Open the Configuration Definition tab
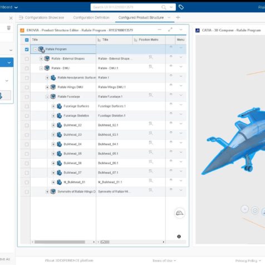This screenshot has height=265, width=265. click(x=91, y=18)
